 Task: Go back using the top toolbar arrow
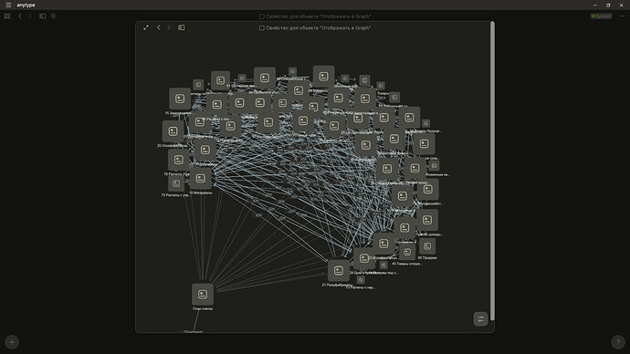pyautogui.click(x=20, y=16)
